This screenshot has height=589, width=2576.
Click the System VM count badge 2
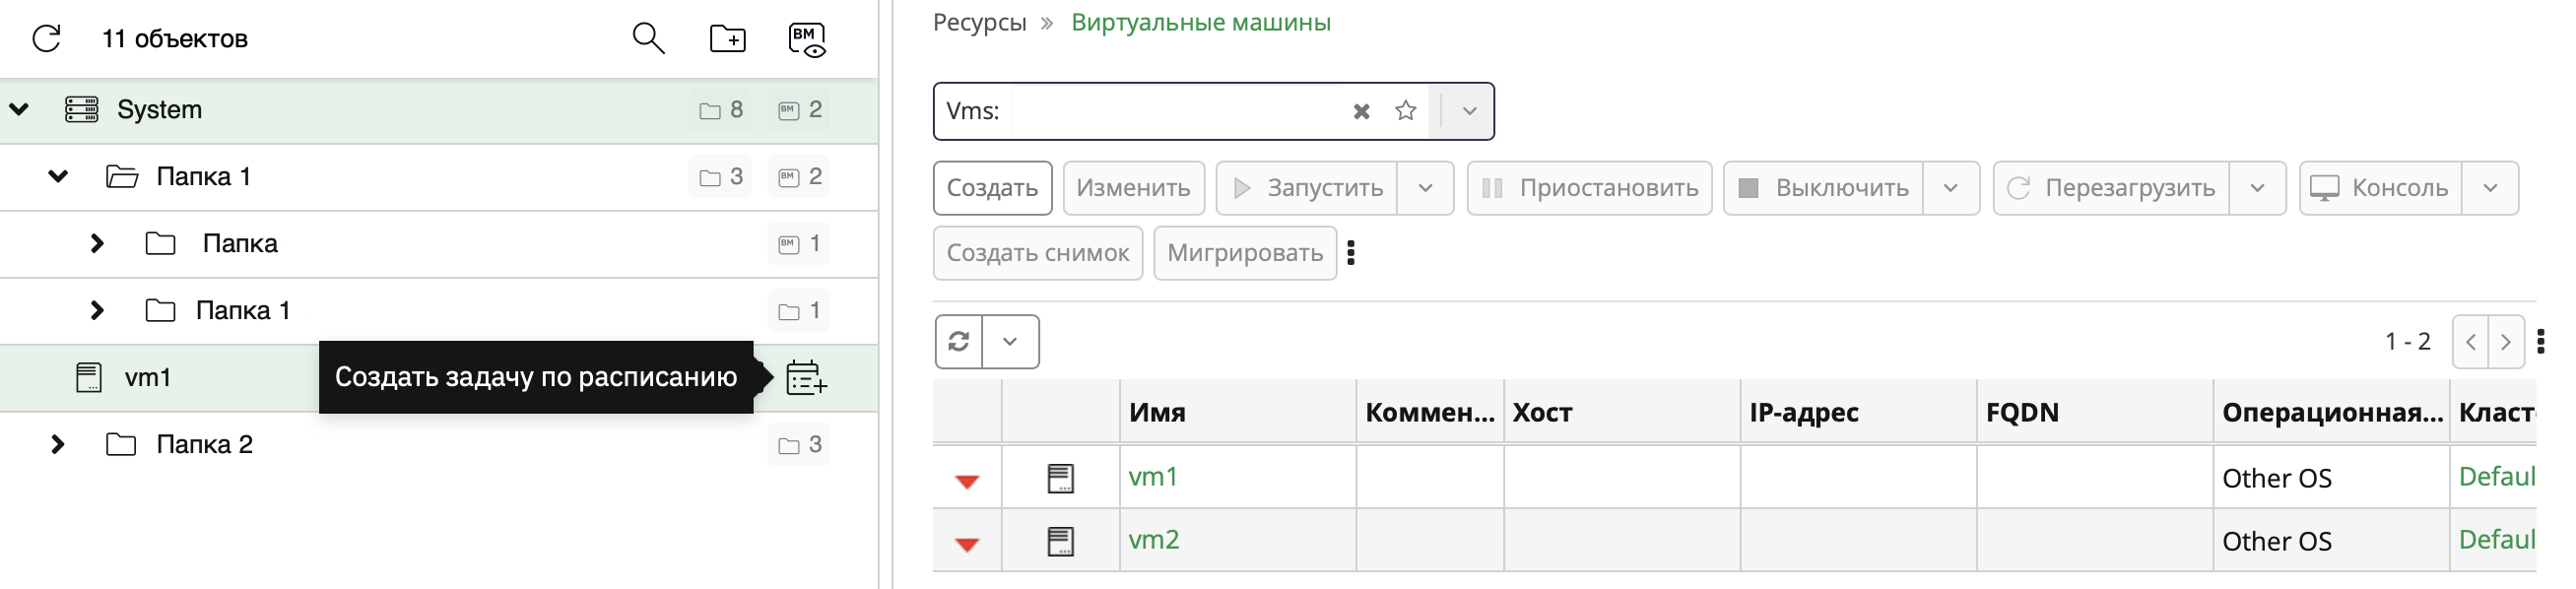coord(799,109)
